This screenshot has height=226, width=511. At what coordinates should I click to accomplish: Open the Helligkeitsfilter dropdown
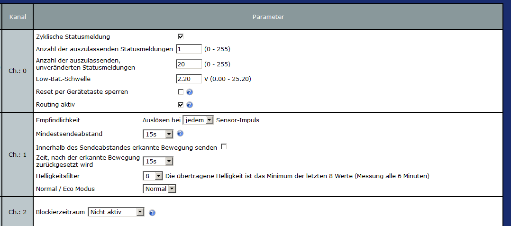(153, 176)
